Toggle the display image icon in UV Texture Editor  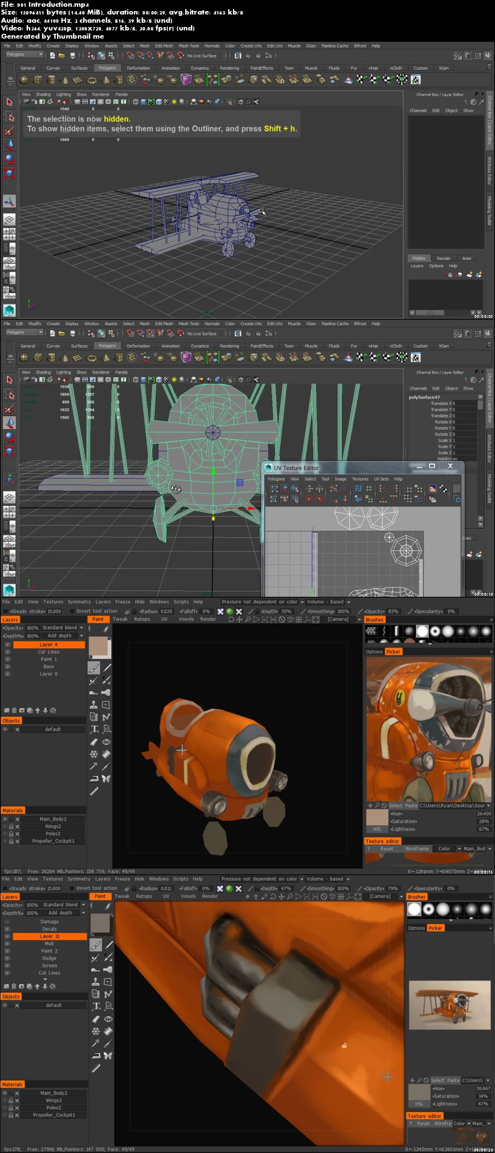(433, 489)
